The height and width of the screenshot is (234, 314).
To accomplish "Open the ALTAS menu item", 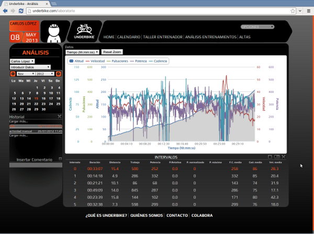I will [x=245, y=37].
